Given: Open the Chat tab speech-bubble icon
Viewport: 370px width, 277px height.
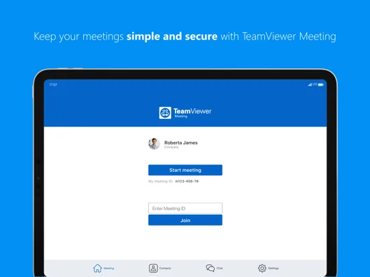Looking at the screenshot, I should coord(210,268).
